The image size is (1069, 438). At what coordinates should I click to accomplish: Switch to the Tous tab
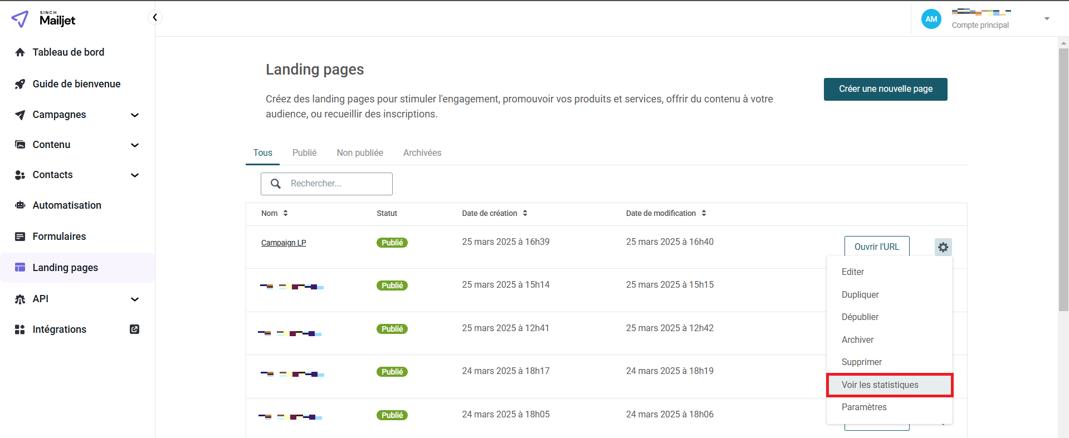pos(263,153)
